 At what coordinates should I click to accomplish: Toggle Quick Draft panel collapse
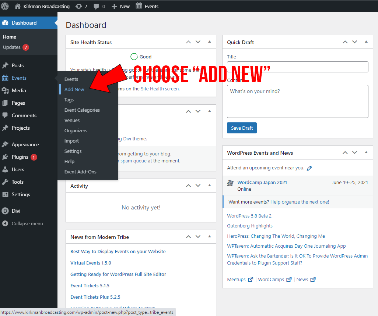tap(366, 42)
